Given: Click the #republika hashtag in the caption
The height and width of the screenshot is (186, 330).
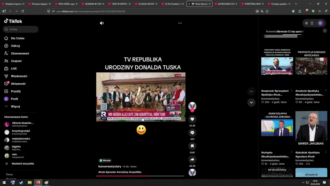Looking at the screenshot, I should pos(135,172).
